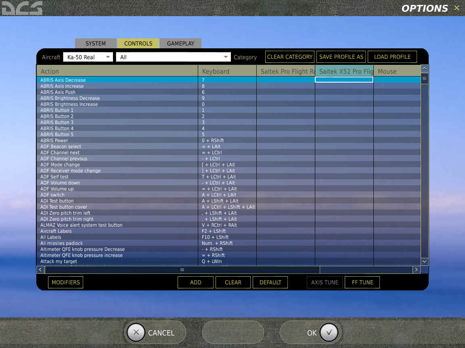Click the CANCEL label at the bottom
Screen dimensions: 465x348
161,333
